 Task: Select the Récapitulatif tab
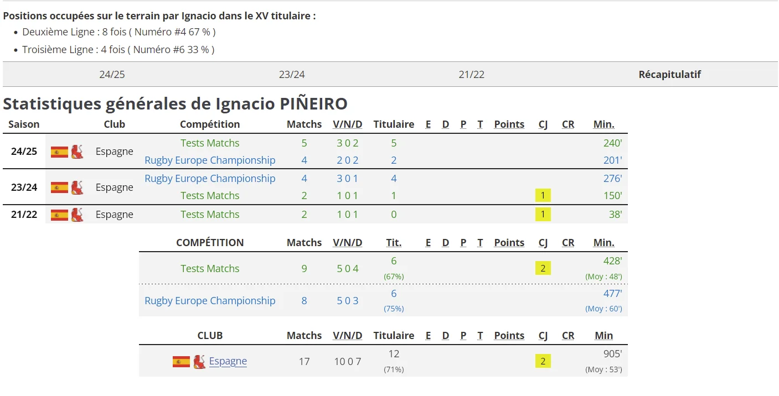[x=670, y=74]
